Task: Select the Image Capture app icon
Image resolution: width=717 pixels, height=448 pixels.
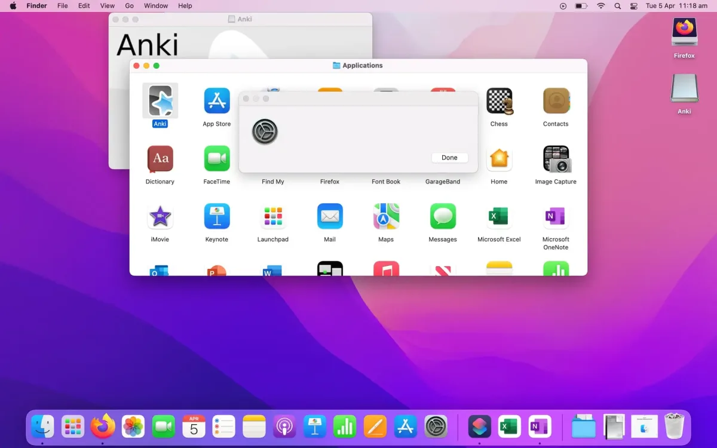Action: (x=556, y=158)
